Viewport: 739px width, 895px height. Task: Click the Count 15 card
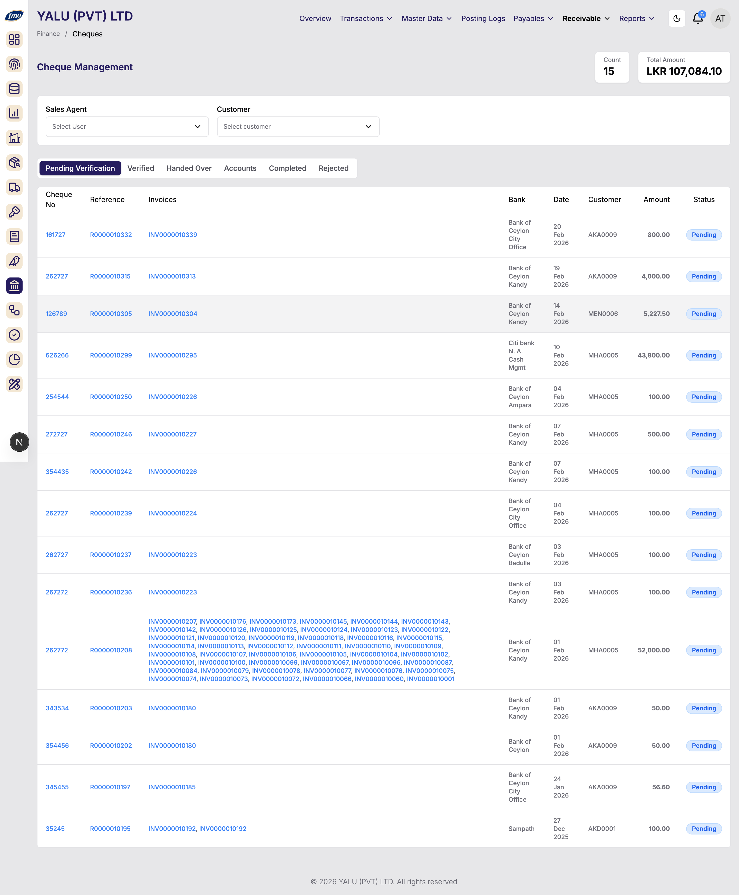[x=612, y=67]
